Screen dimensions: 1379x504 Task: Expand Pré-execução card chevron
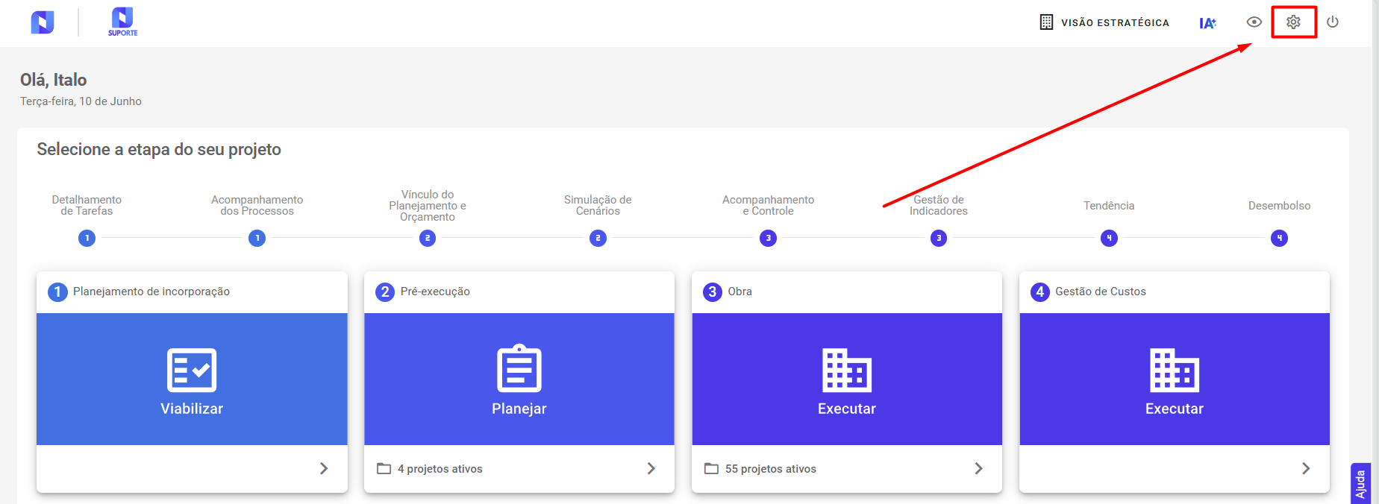[651, 468]
